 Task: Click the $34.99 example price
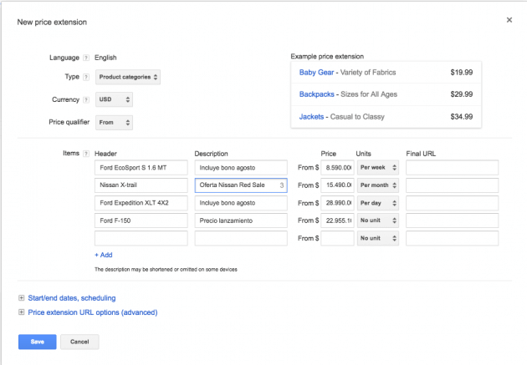pos(462,117)
